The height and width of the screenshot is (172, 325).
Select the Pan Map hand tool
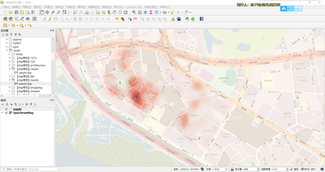(42, 12)
